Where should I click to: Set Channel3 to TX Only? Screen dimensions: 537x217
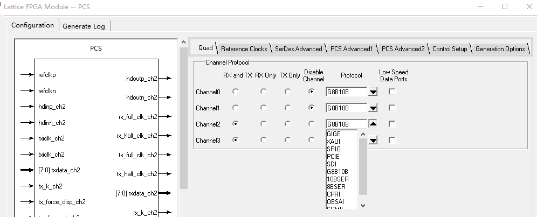point(288,139)
